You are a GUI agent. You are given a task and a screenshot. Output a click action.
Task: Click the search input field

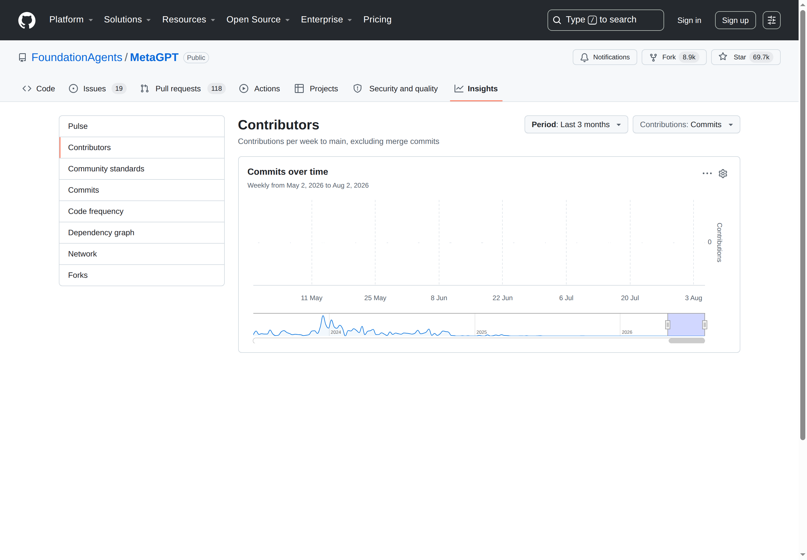pos(606,20)
